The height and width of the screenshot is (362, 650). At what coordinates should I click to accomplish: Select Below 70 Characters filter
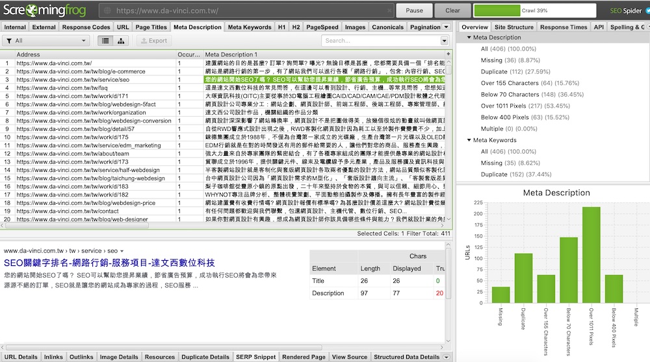532,94
